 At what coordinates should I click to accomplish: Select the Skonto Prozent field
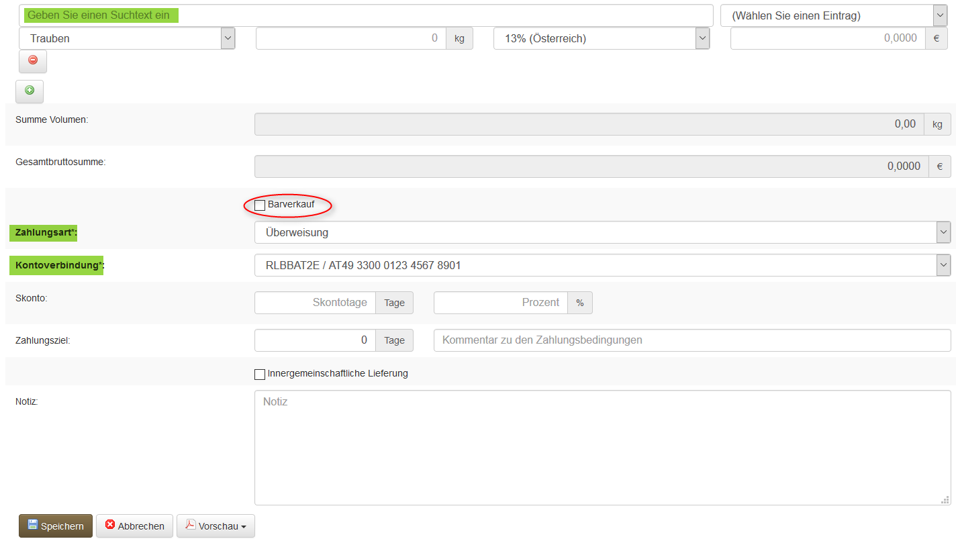[501, 303]
